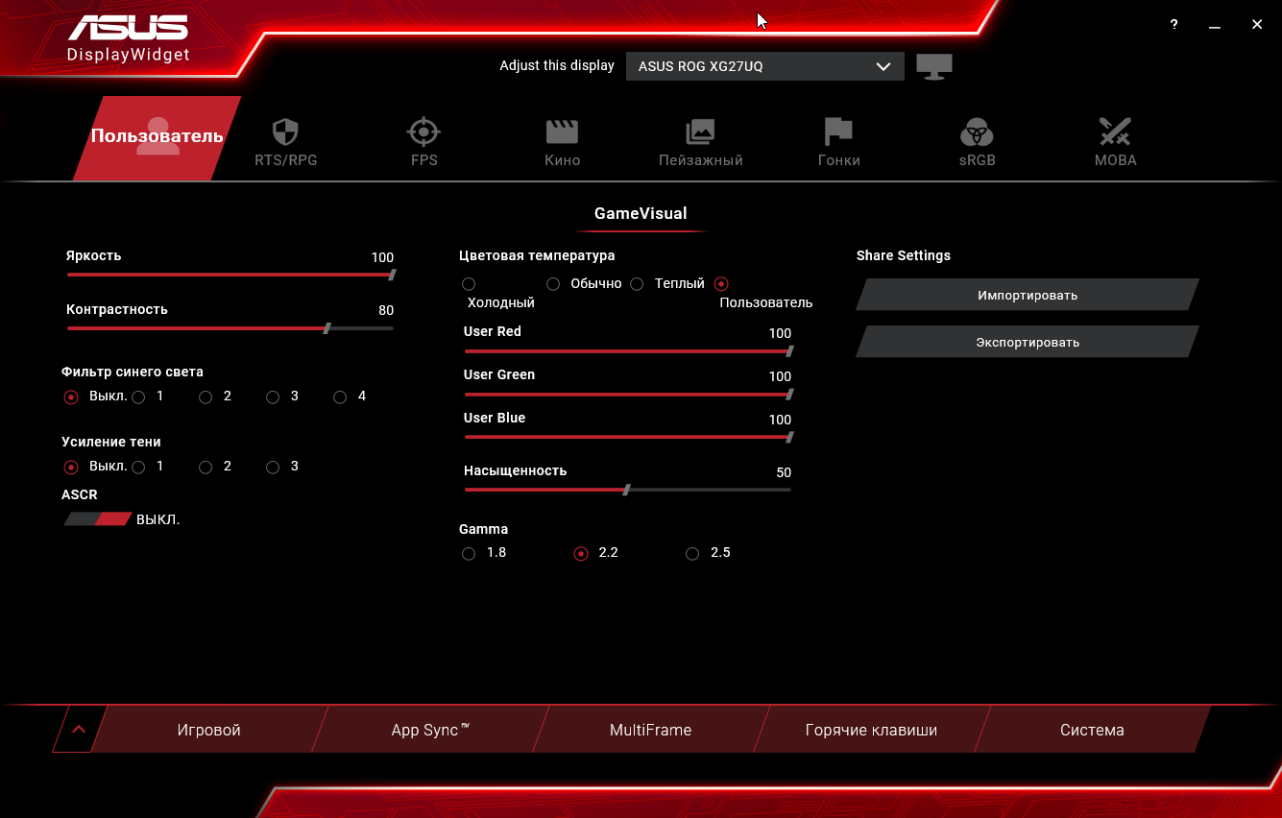The width and height of the screenshot is (1282, 818).
Task: Click the Импортировать button
Action: (x=1028, y=295)
